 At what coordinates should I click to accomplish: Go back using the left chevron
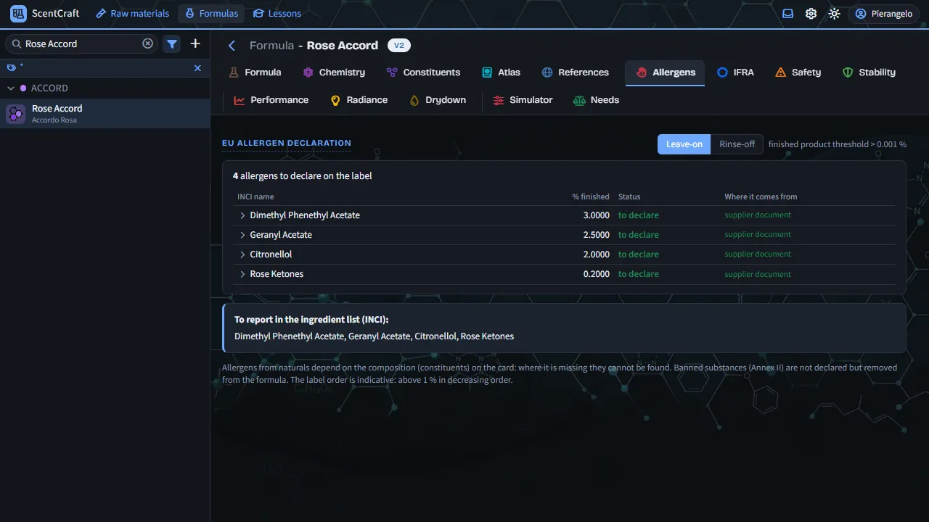coord(232,46)
